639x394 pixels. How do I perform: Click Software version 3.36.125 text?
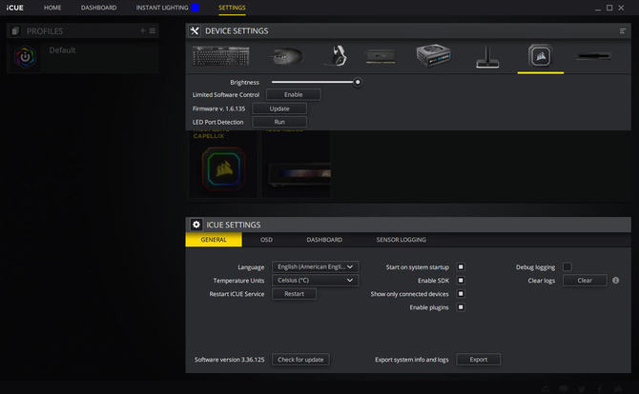230,360
